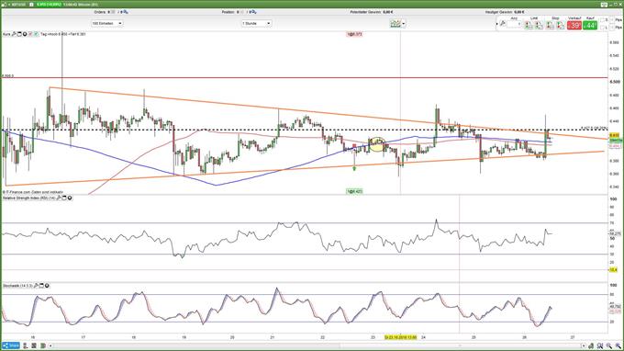Click the quantity Anz input field
Image resolution: width=624 pixels, height=351 pixels.
tap(514, 24)
